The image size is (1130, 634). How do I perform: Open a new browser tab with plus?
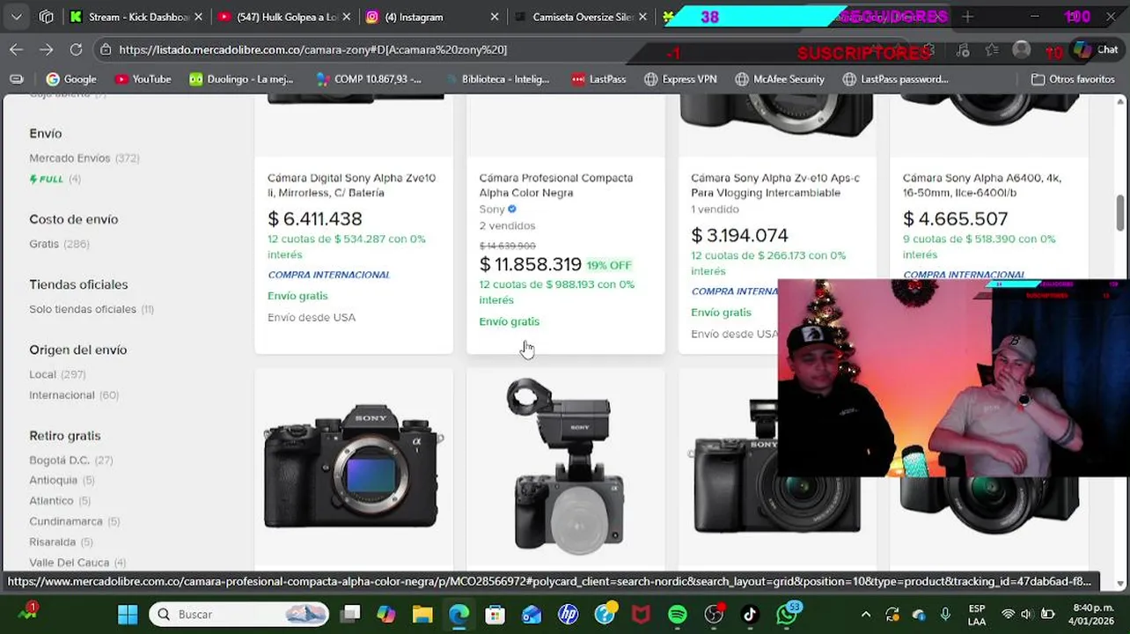pyautogui.click(x=967, y=17)
